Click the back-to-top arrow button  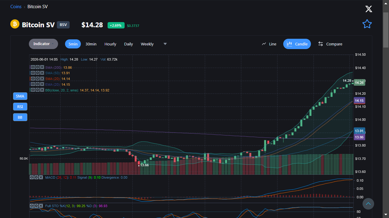pos(368,203)
